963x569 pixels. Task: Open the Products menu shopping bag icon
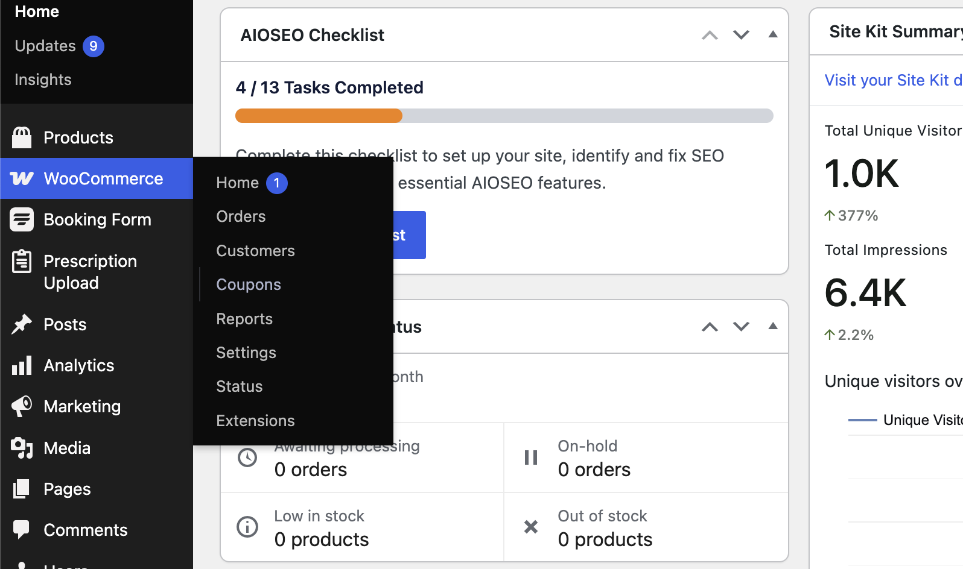(x=22, y=137)
